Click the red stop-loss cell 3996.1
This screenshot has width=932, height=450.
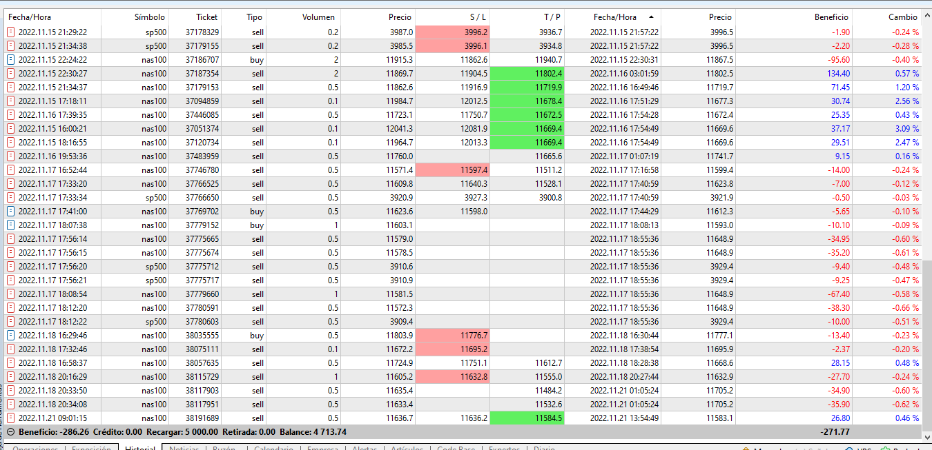[453, 46]
